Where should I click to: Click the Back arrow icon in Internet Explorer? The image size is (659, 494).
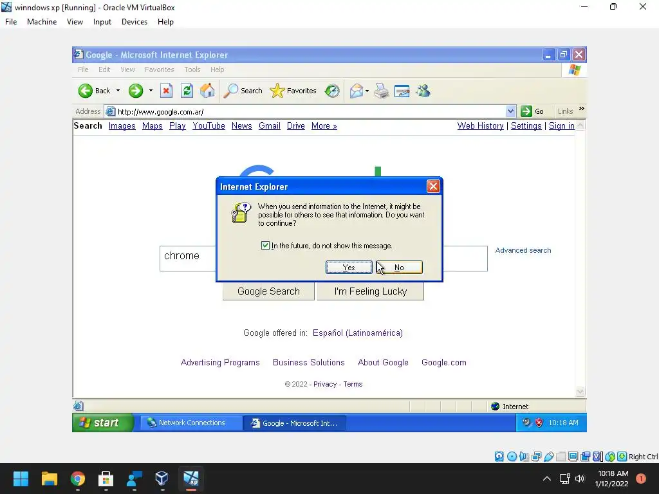click(86, 91)
